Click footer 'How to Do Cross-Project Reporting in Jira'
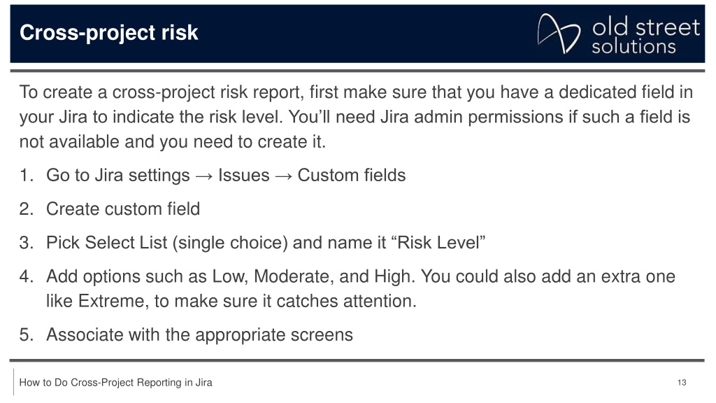Image resolution: width=716 pixels, height=403 pixels. 115,383
